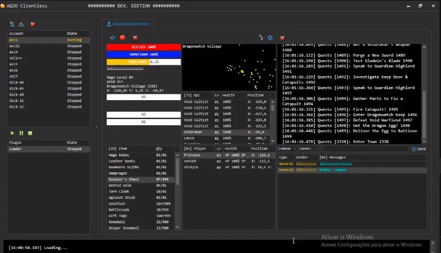
Task: Open the blue settings gear icon
Action: coord(270,38)
